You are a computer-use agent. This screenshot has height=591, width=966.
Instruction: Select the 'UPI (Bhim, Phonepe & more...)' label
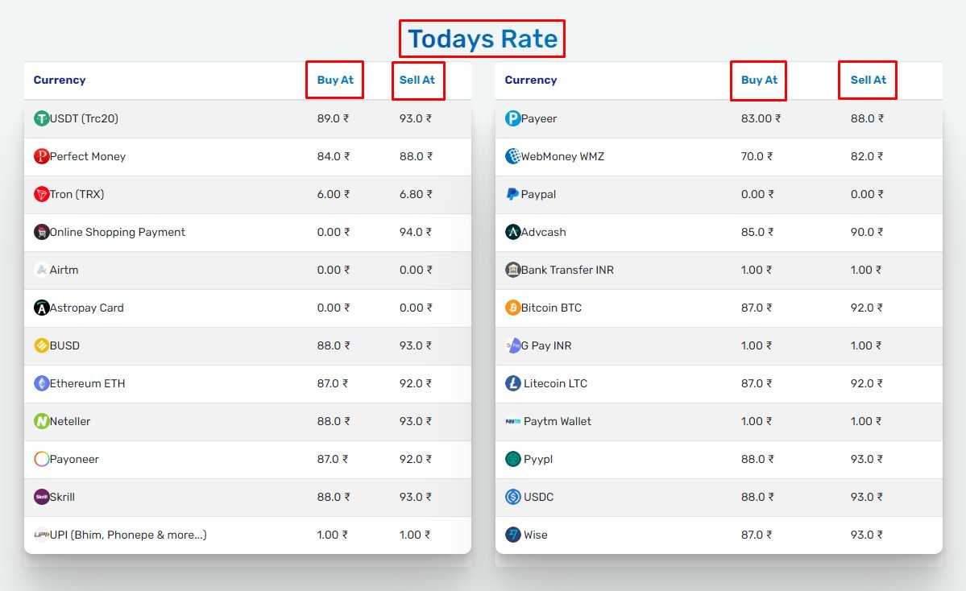(x=128, y=535)
